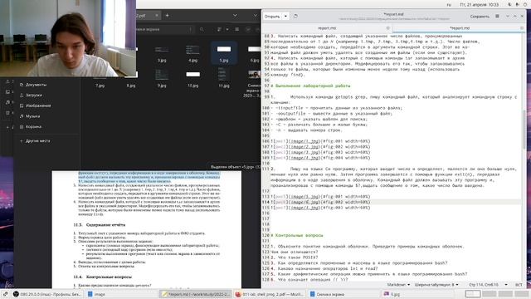
Task: Switch to *report.md taskbar item
Action: point(196,294)
